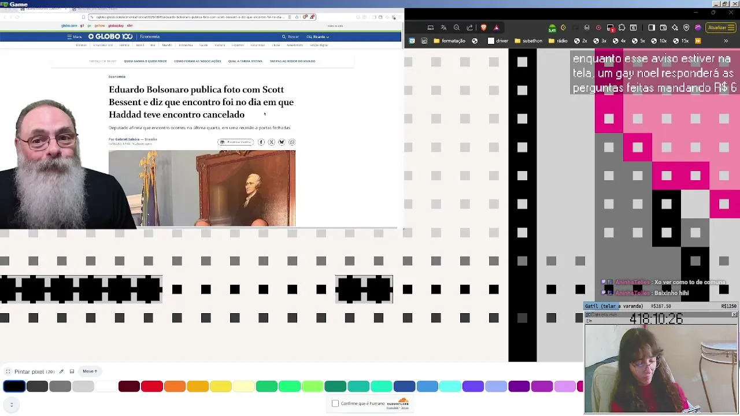740x416 pixels.
Task: Select the black color swatch
Action: (x=14, y=387)
